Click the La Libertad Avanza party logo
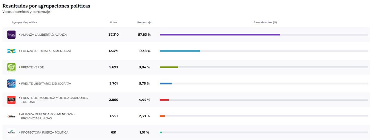Viewport: 370px width, 140px height. coord(11,35)
